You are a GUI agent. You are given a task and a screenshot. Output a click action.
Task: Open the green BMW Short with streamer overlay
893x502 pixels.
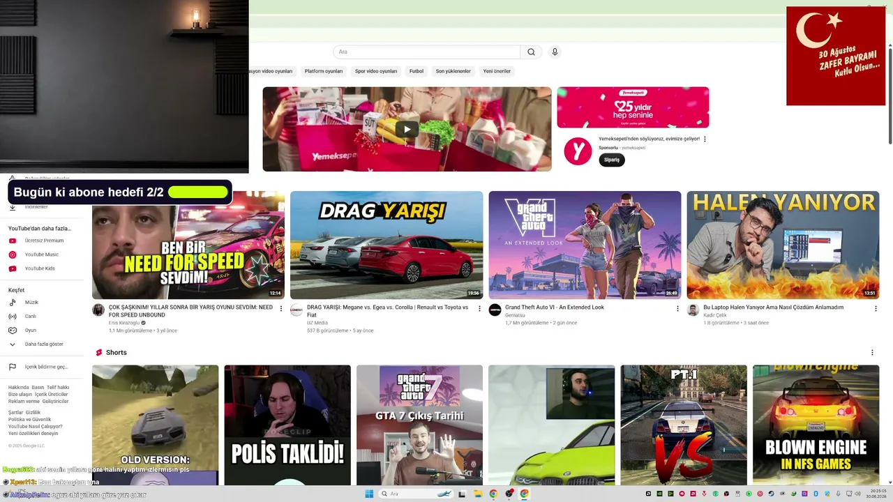(551, 425)
